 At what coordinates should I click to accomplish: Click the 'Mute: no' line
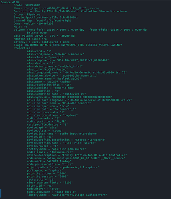20,27
